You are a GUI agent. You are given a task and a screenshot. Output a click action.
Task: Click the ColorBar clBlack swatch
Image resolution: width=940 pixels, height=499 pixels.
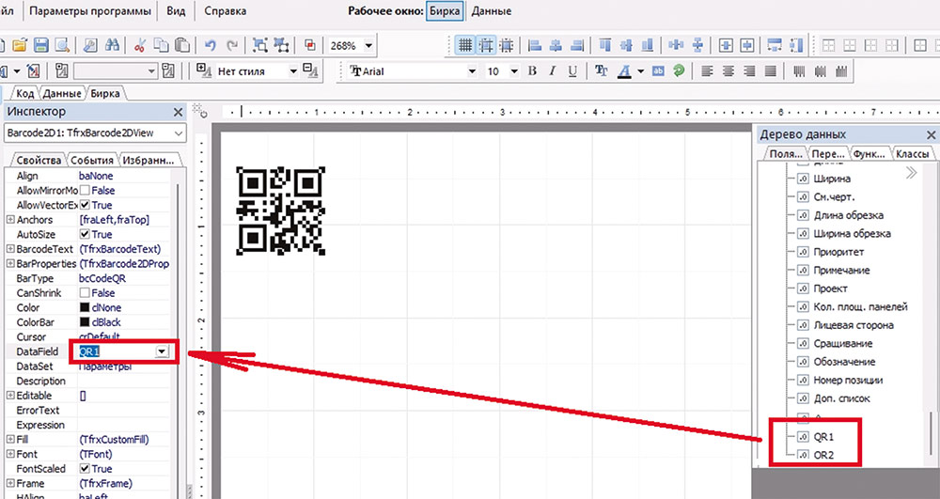[x=85, y=322]
